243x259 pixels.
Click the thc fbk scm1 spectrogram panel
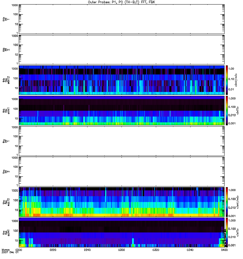point(121,232)
